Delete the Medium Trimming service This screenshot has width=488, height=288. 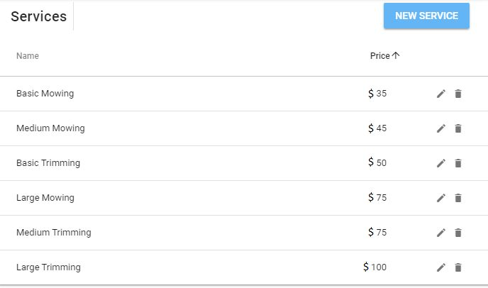(458, 233)
